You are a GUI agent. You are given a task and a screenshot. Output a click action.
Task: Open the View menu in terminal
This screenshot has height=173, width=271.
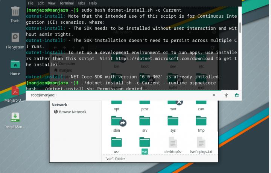(52, 3)
